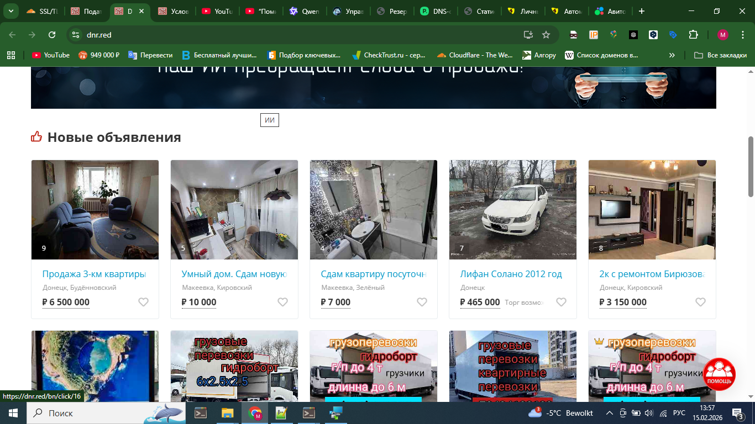Add Лифан Солано 2012 to favorites heart
Viewport: 755px width, 424px height.
pyautogui.click(x=562, y=302)
